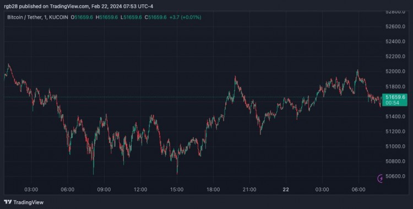Open the TradingView wordmark link
Screen dimensions: 413x209
28,202
